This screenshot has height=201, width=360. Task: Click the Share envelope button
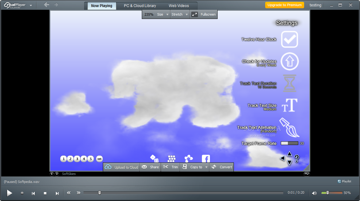click(150, 167)
